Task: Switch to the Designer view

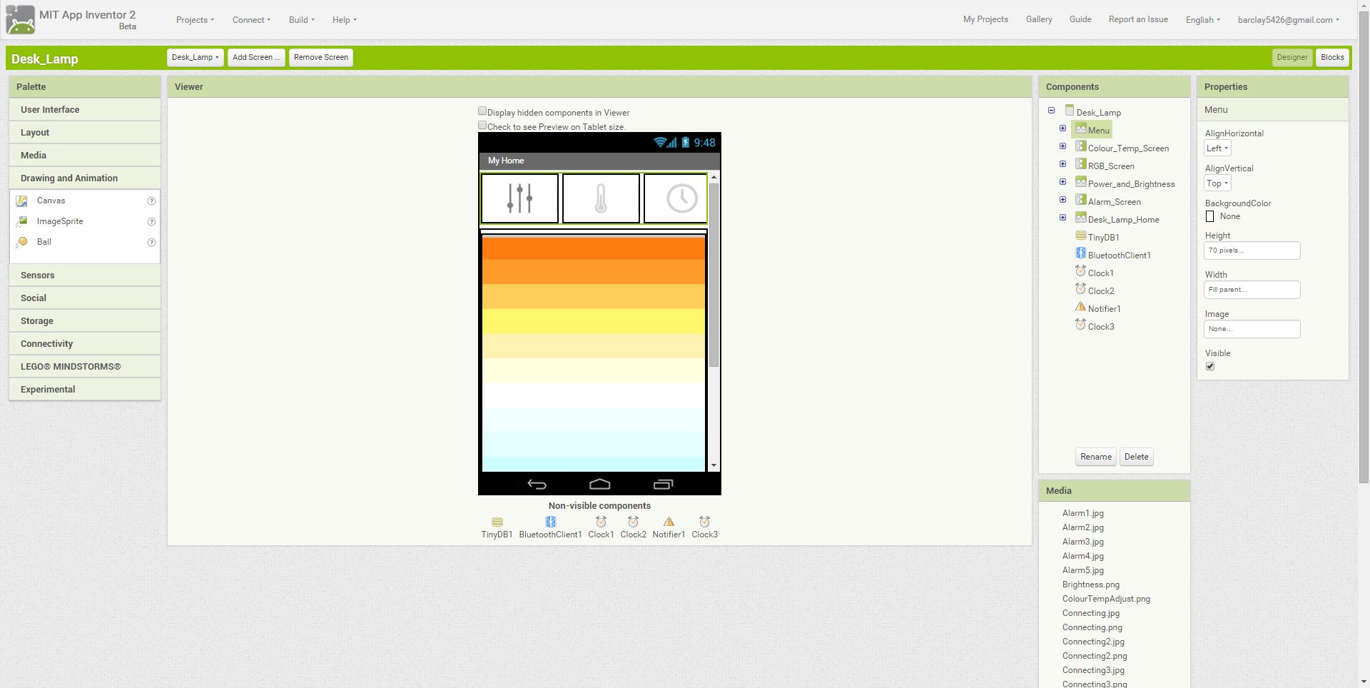Action: point(1292,57)
